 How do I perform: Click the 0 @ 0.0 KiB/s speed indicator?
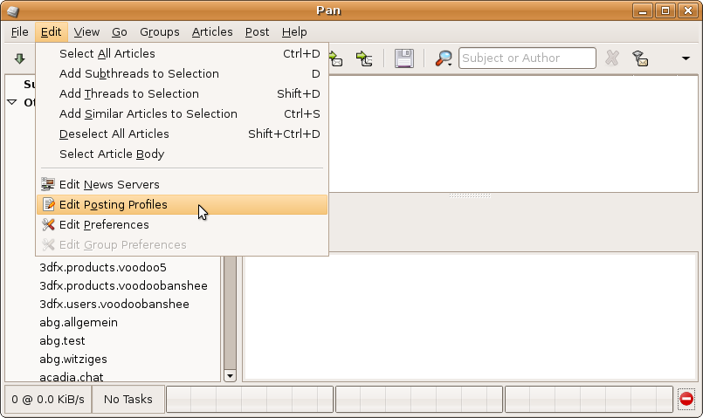point(48,400)
